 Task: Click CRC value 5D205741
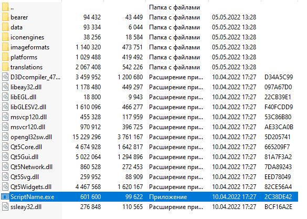pyautogui.click(x=277, y=137)
